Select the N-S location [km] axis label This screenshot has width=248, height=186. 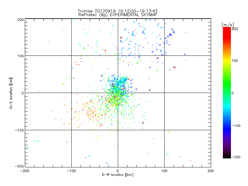point(11,93)
